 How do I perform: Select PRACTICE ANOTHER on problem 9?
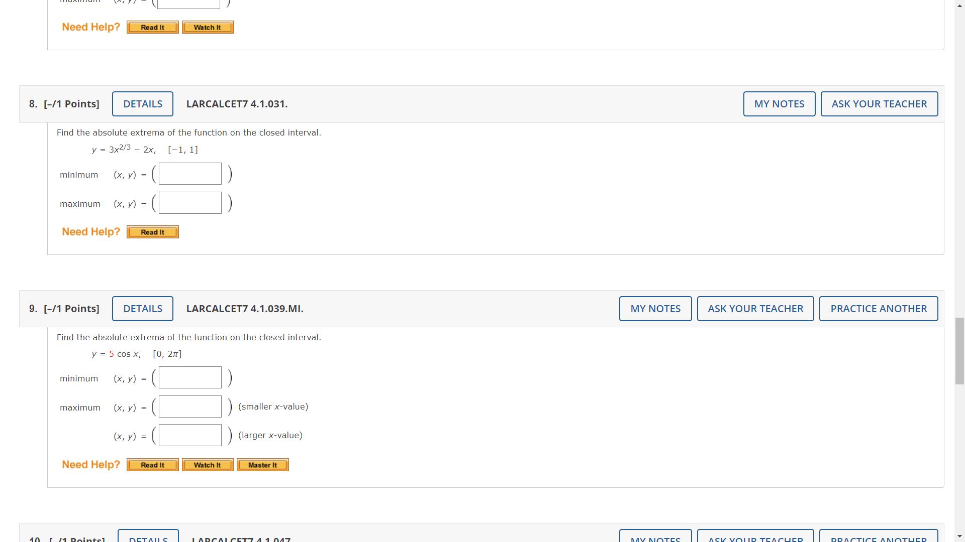click(879, 309)
